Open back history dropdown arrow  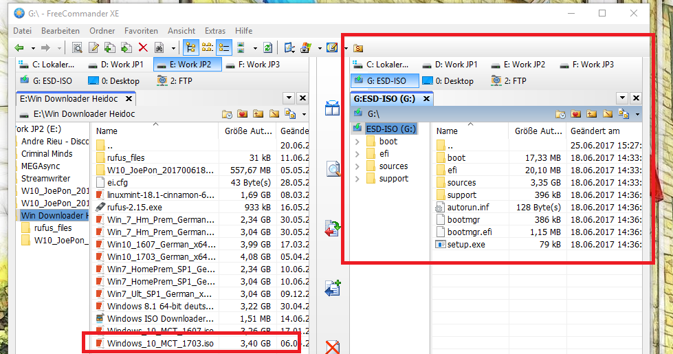point(32,48)
